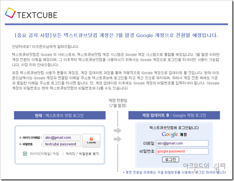Click the Google 계정 이메일 field
The width and height of the screenshot is (234, 181).
182,143
